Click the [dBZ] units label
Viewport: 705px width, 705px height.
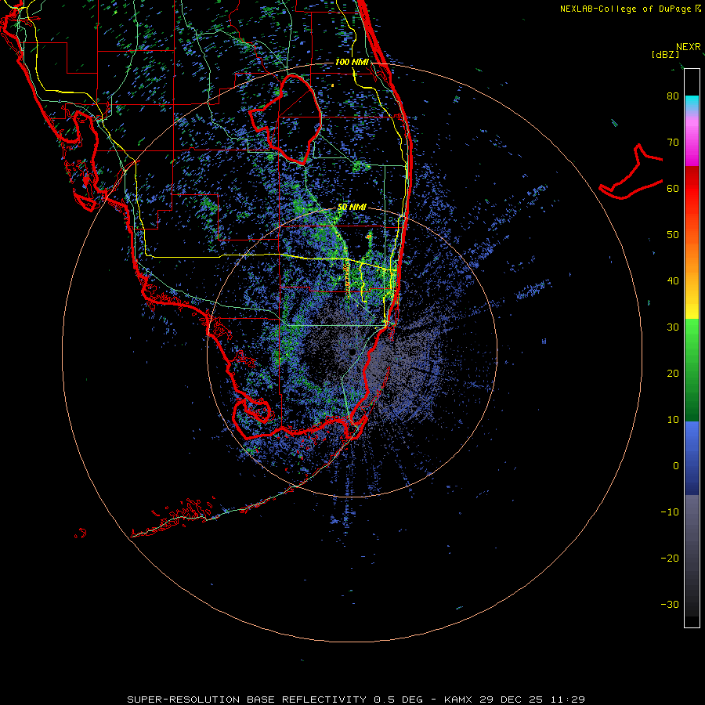[665, 55]
